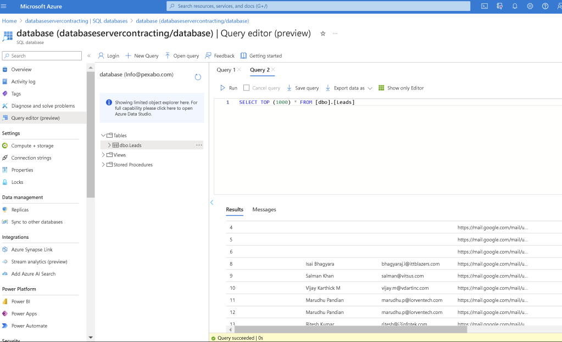Run the query

[229, 88]
